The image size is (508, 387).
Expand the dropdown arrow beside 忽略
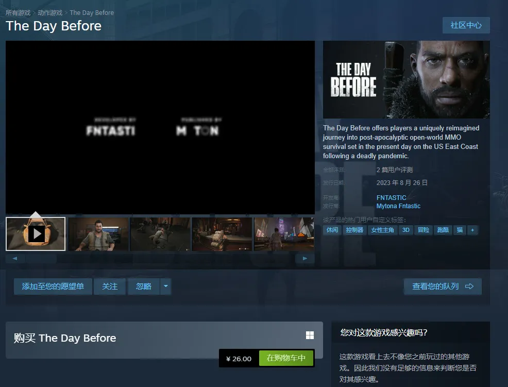pos(166,287)
